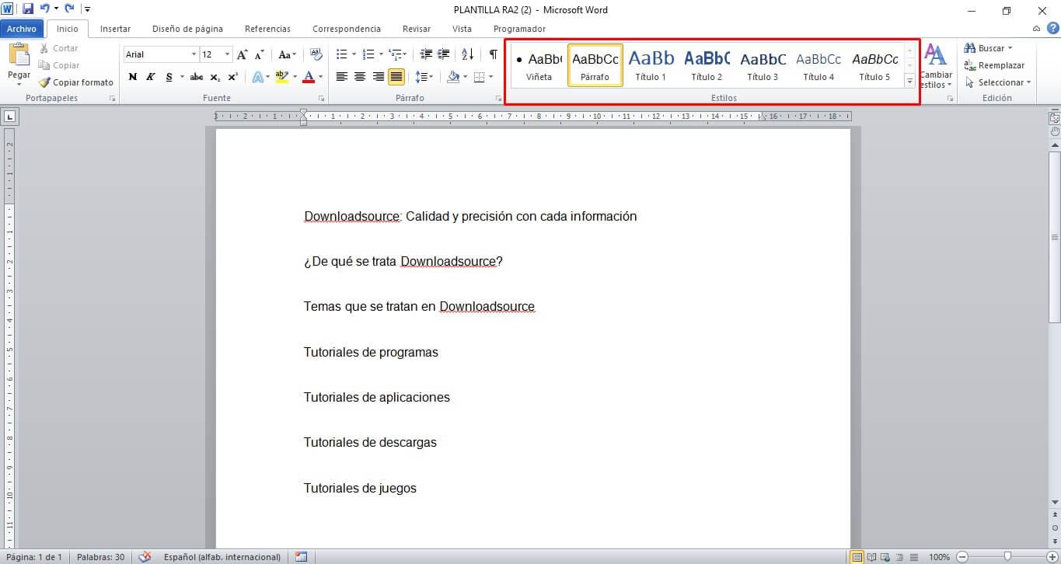The height and width of the screenshot is (564, 1061).
Task: Open the line spacing dropdown
Action: click(424, 77)
